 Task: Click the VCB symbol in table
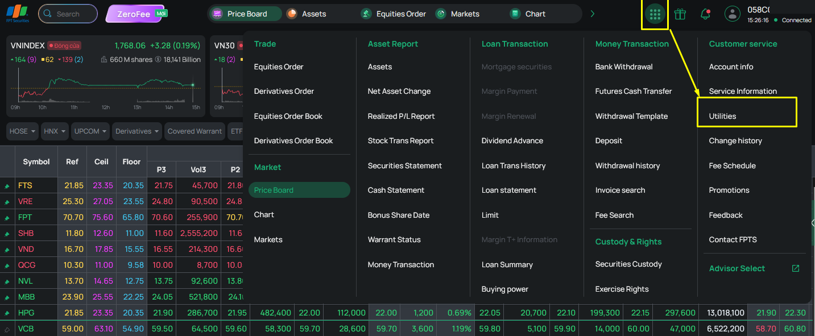[x=26, y=329]
